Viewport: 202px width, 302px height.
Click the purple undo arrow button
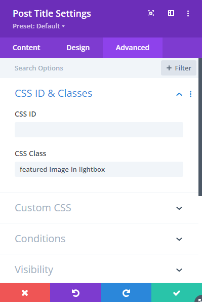click(75, 292)
